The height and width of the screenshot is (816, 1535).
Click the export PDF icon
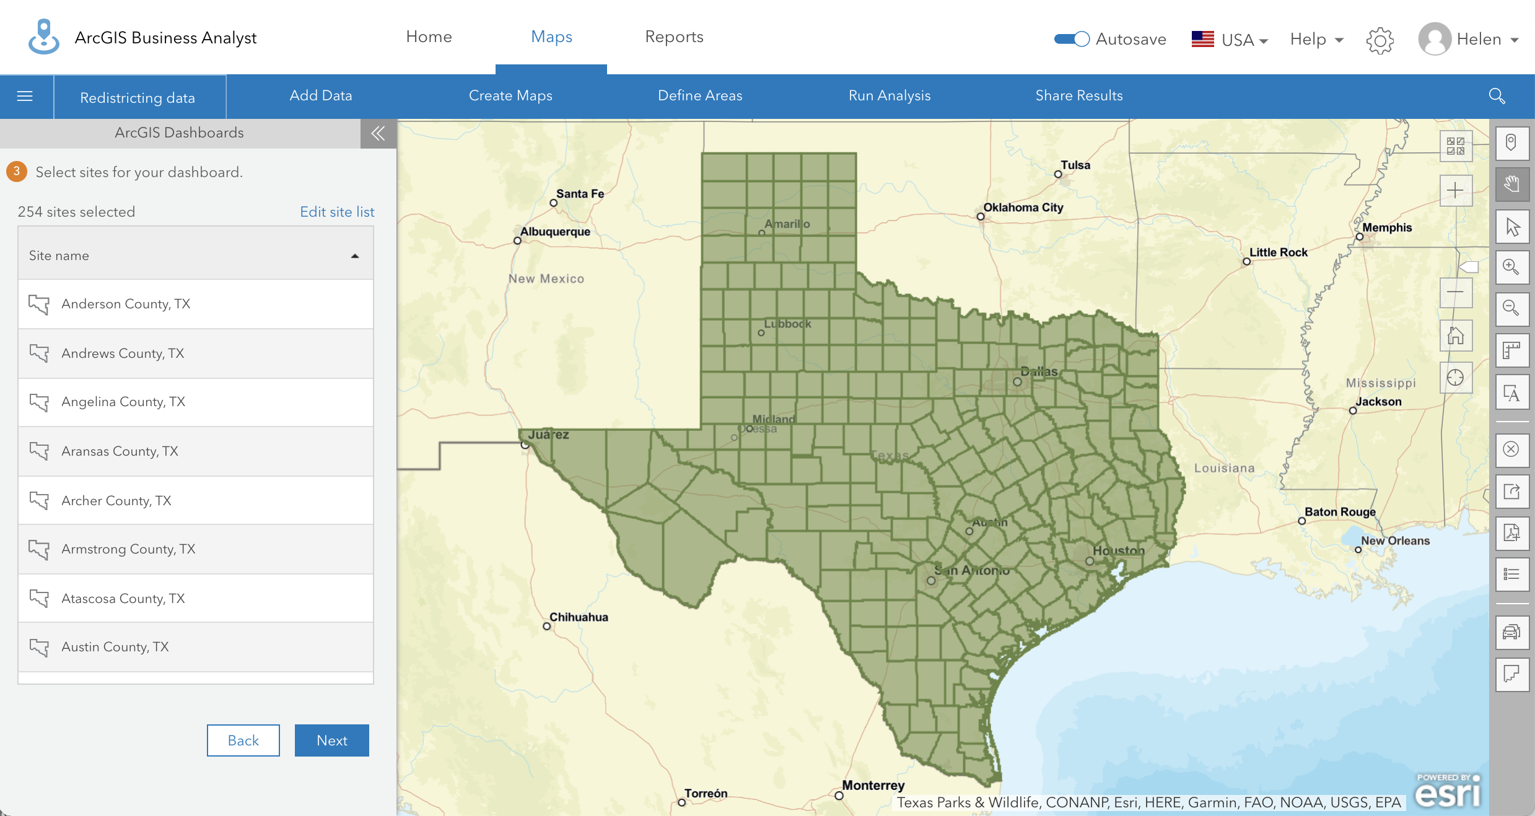[x=1511, y=532]
